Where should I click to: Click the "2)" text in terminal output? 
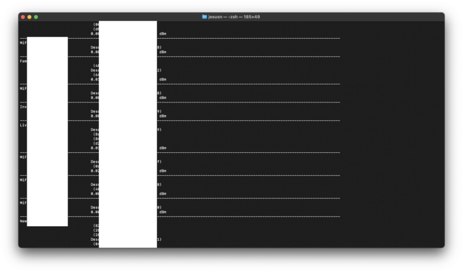[x=159, y=70]
